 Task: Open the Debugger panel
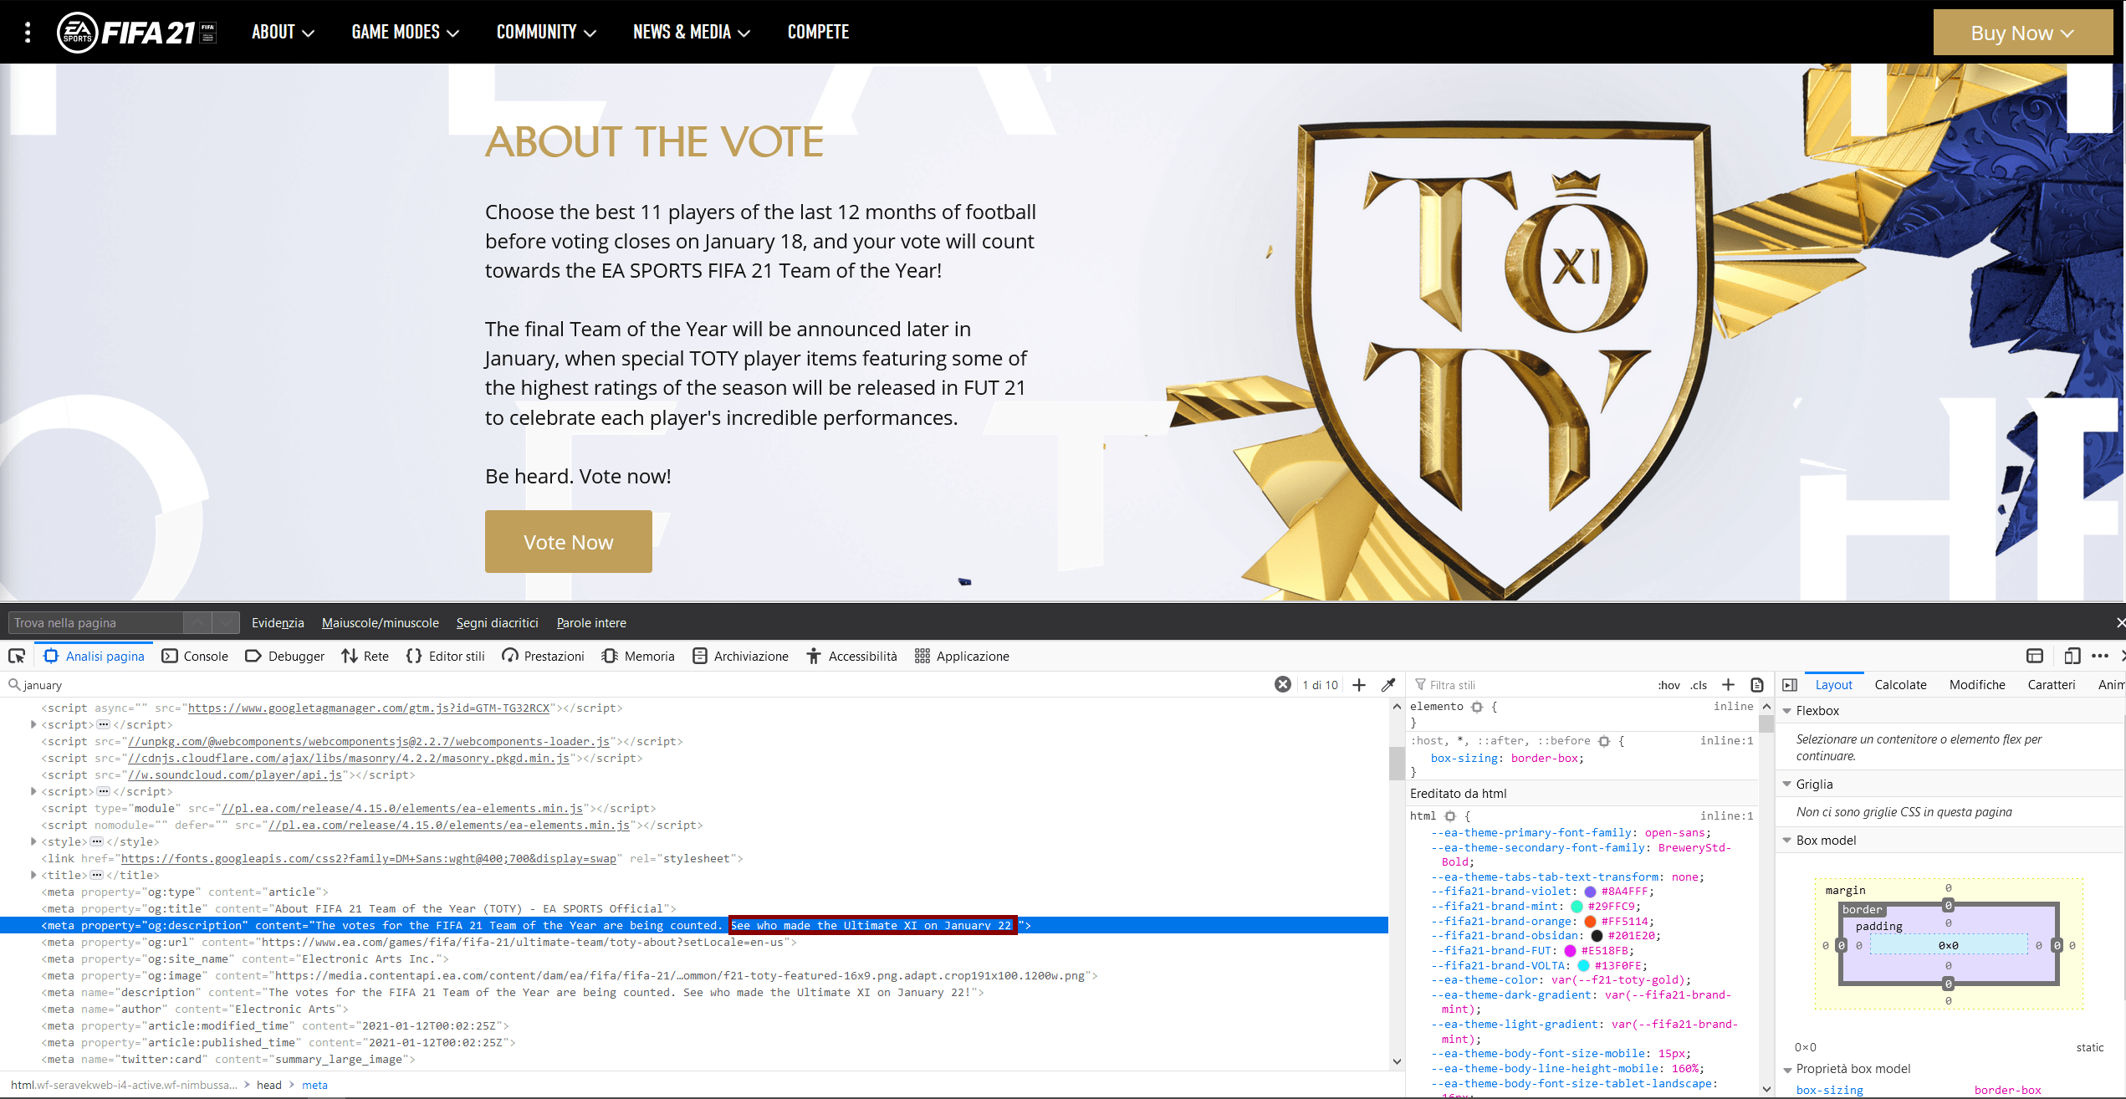click(285, 657)
